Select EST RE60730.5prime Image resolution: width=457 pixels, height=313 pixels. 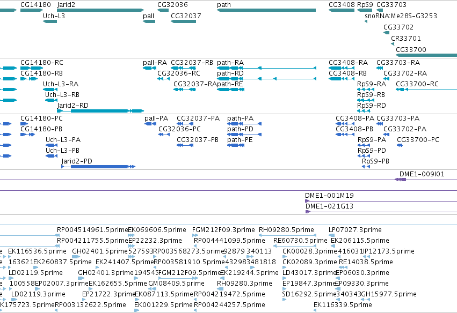tap(300, 241)
